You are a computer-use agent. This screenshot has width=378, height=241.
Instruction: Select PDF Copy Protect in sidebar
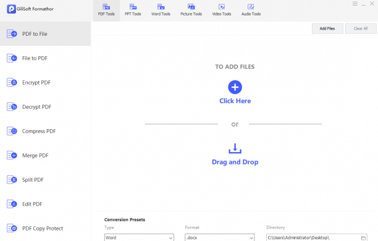click(x=45, y=228)
